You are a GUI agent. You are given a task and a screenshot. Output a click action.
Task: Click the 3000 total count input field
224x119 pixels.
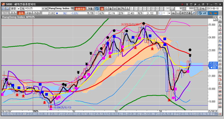coord(190,9)
